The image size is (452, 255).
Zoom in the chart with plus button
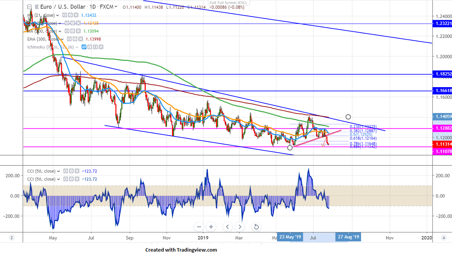tap(211, 227)
